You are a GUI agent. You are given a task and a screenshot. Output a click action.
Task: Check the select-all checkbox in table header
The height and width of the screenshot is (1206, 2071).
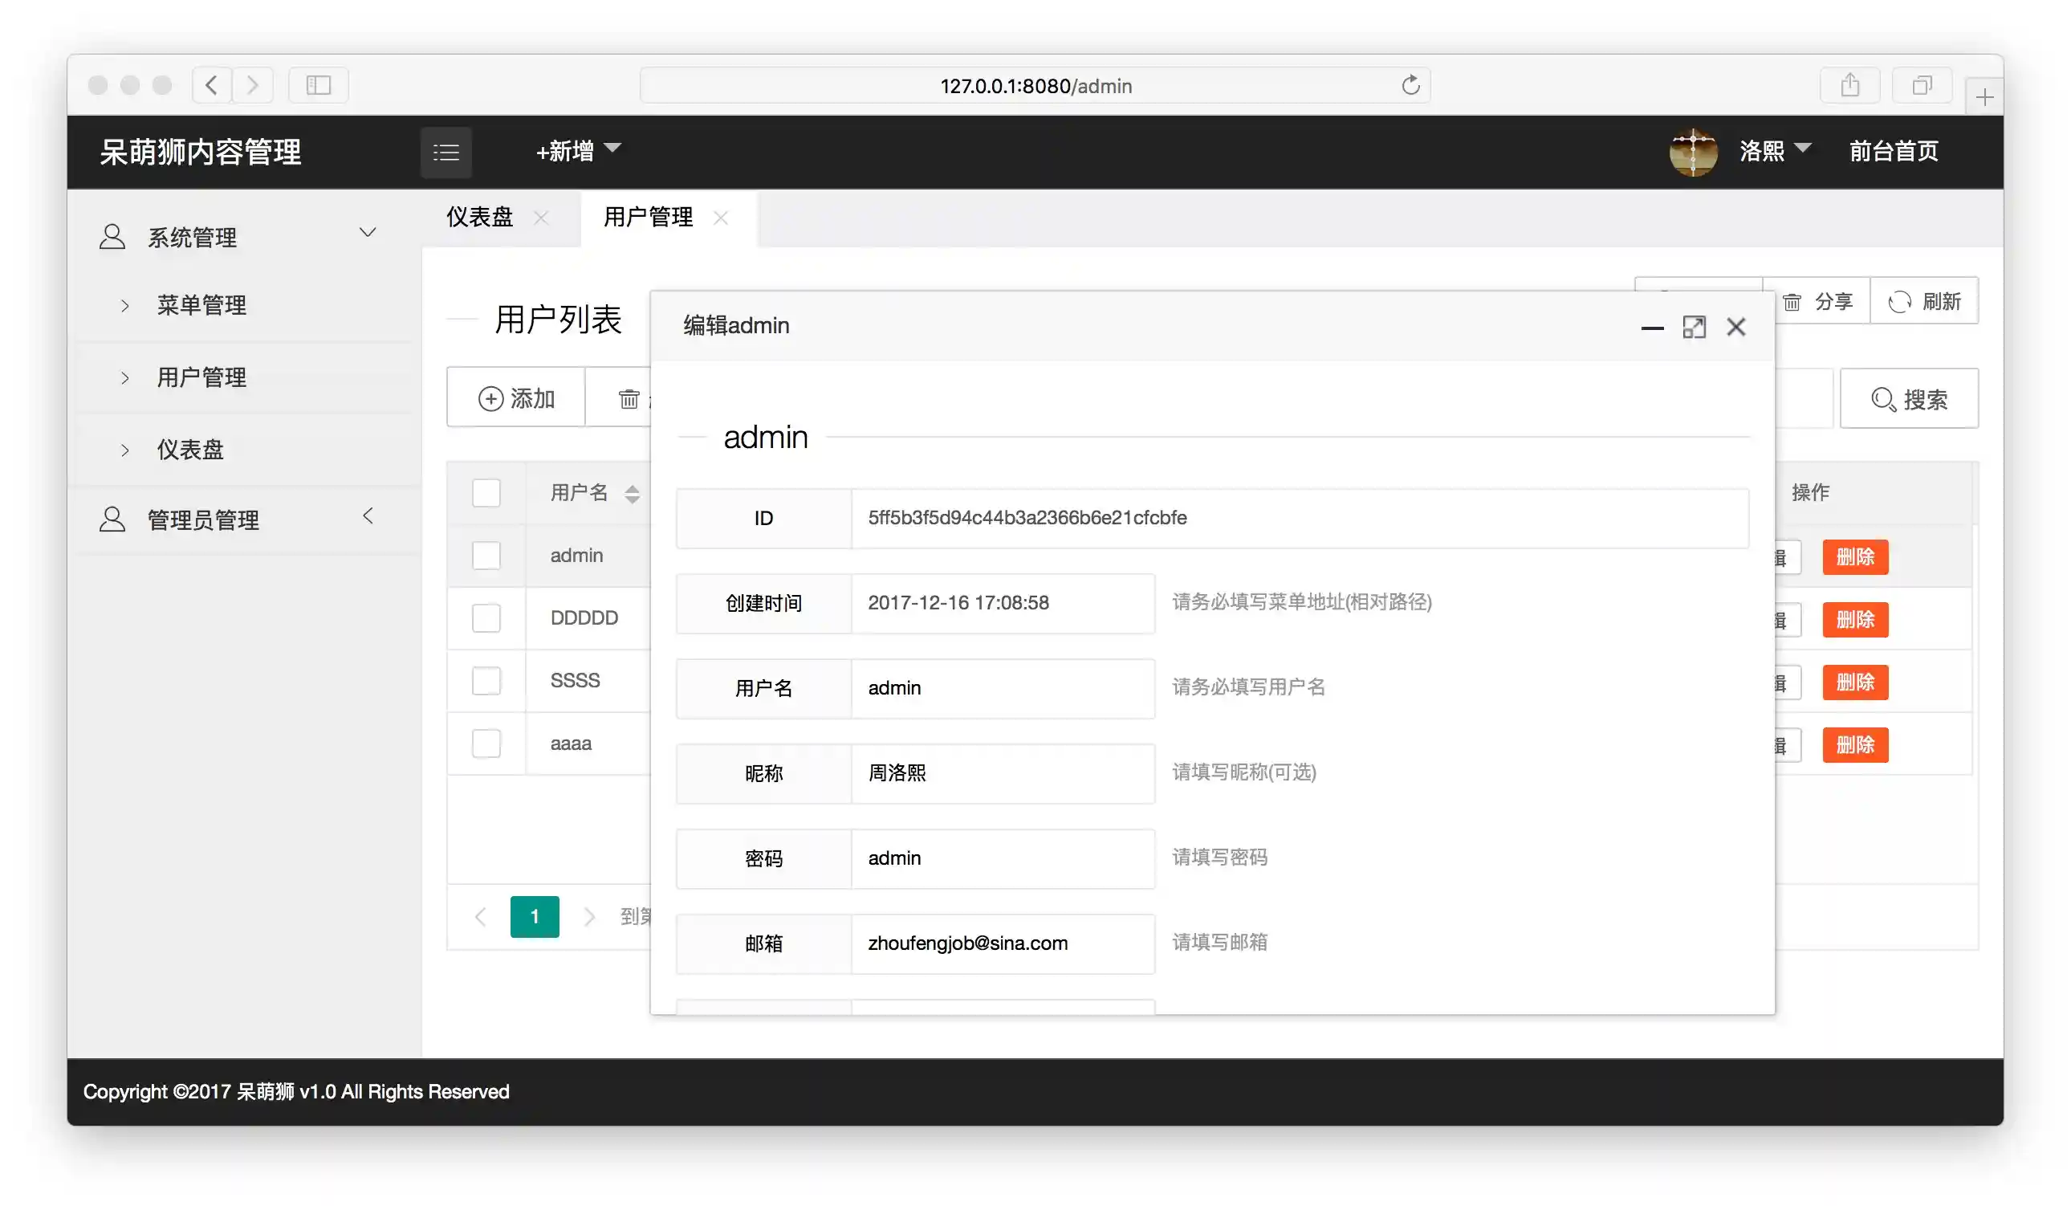tap(486, 492)
